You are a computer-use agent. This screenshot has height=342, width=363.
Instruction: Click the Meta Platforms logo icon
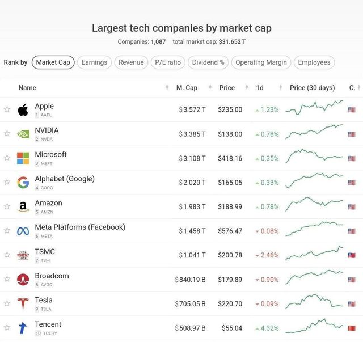pyautogui.click(x=23, y=231)
